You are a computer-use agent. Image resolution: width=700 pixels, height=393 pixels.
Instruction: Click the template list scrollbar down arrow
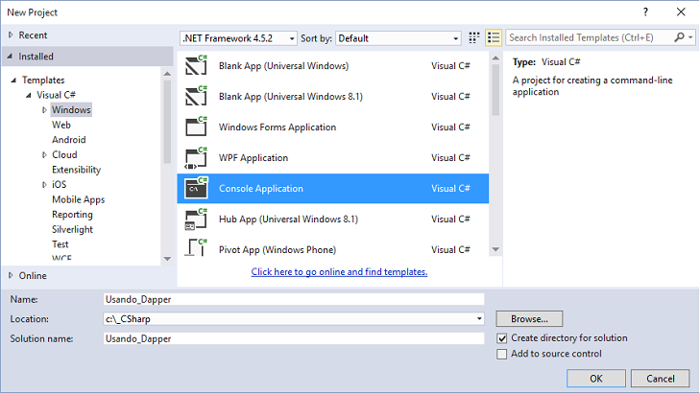pyautogui.click(x=495, y=249)
